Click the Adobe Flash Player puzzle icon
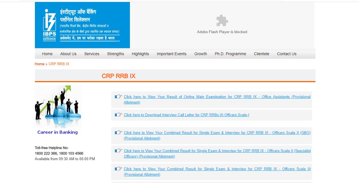The image size is (359, 183). pos(222,20)
